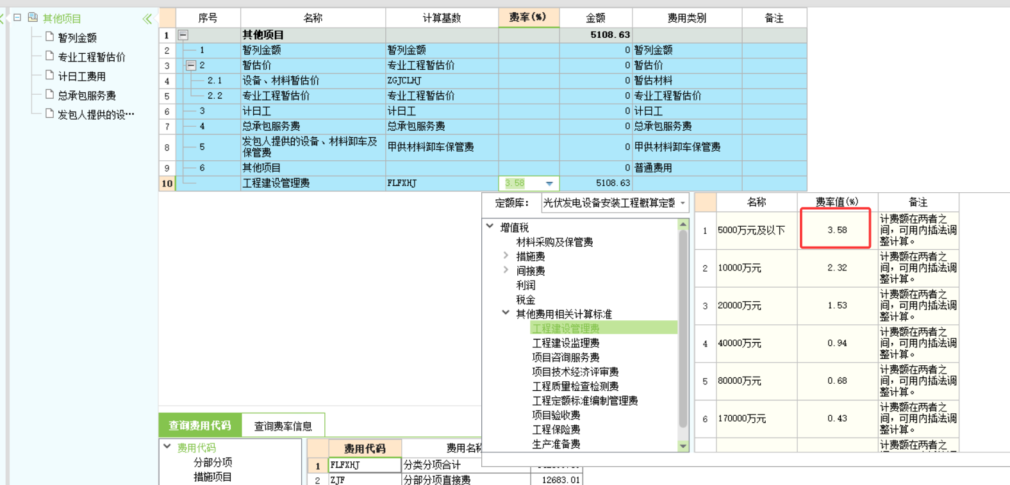
Task: Select rate value 1.53 for 20000万元
Action: tap(837, 306)
